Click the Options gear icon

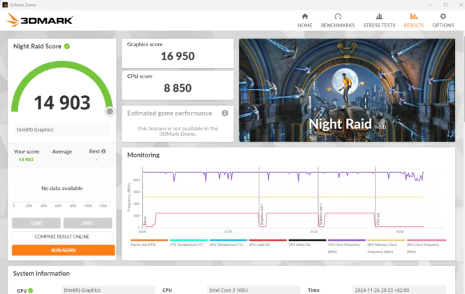click(443, 16)
